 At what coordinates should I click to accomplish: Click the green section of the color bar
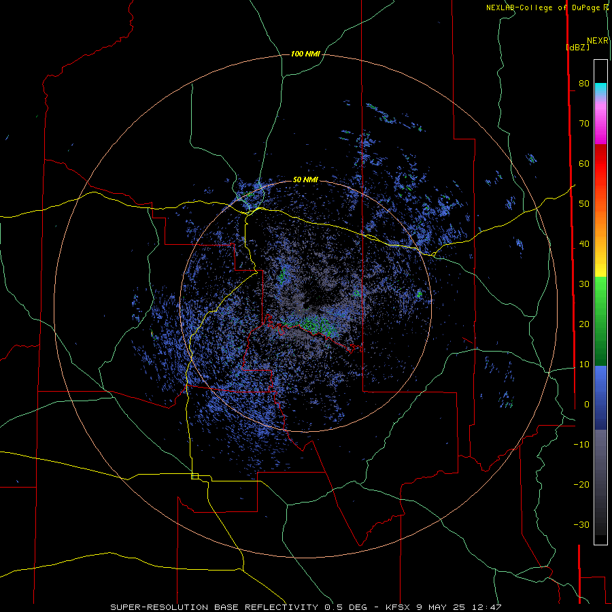coord(600,321)
